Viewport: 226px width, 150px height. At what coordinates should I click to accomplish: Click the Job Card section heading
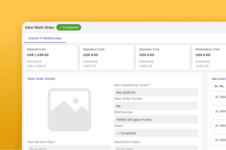[218, 79]
